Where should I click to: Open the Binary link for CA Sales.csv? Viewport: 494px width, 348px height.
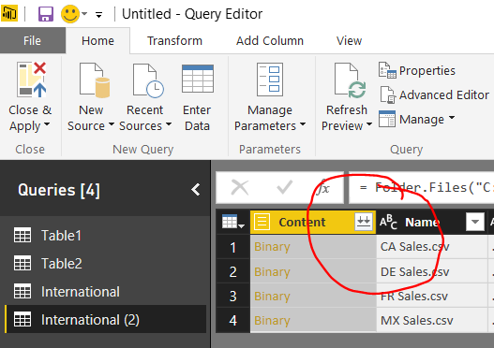tap(272, 247)
